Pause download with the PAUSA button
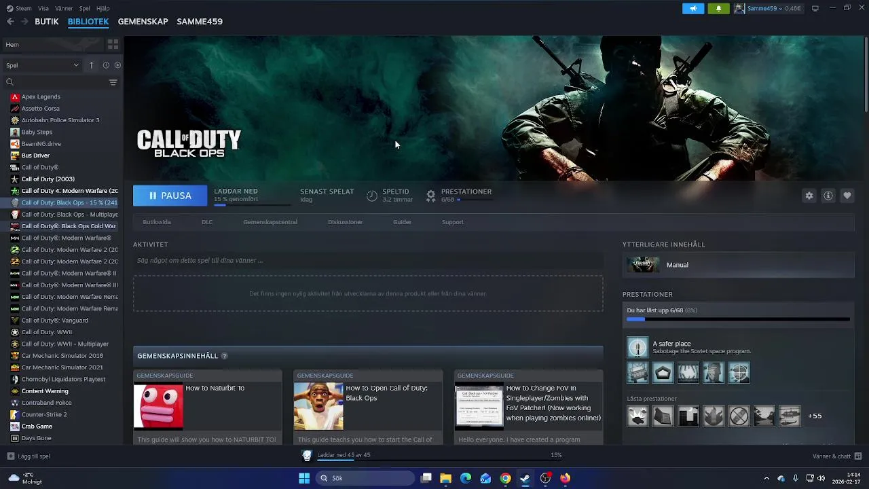This screenshot has height=489, width=869. [170, 196]
